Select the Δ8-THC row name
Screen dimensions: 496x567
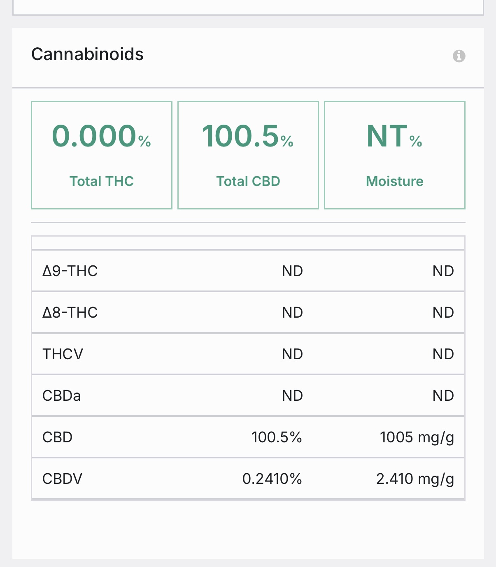70,313
